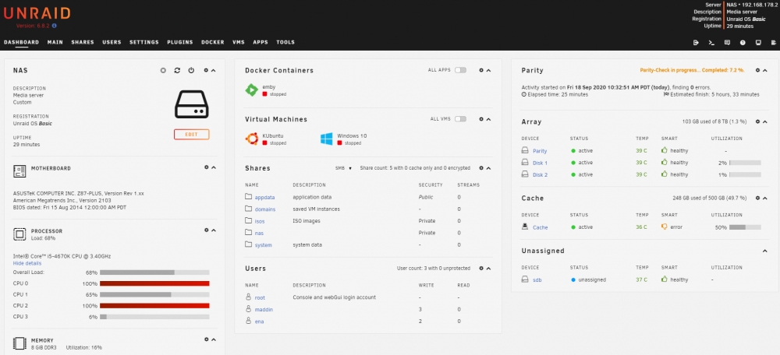Collapse the Processor section chevron
This screenshot has height=355, width=780.
[x=214, y=230]
